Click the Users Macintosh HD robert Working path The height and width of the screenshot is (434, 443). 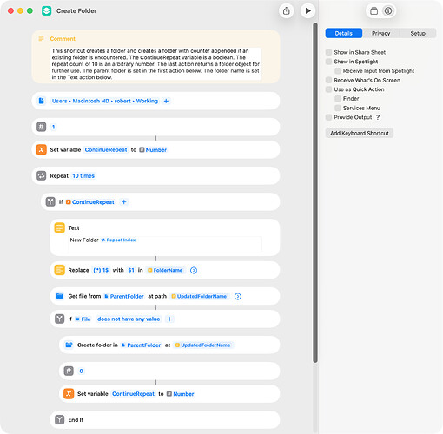tap(105, 101)
